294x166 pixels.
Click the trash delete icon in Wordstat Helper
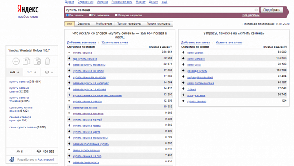(47, 61)
